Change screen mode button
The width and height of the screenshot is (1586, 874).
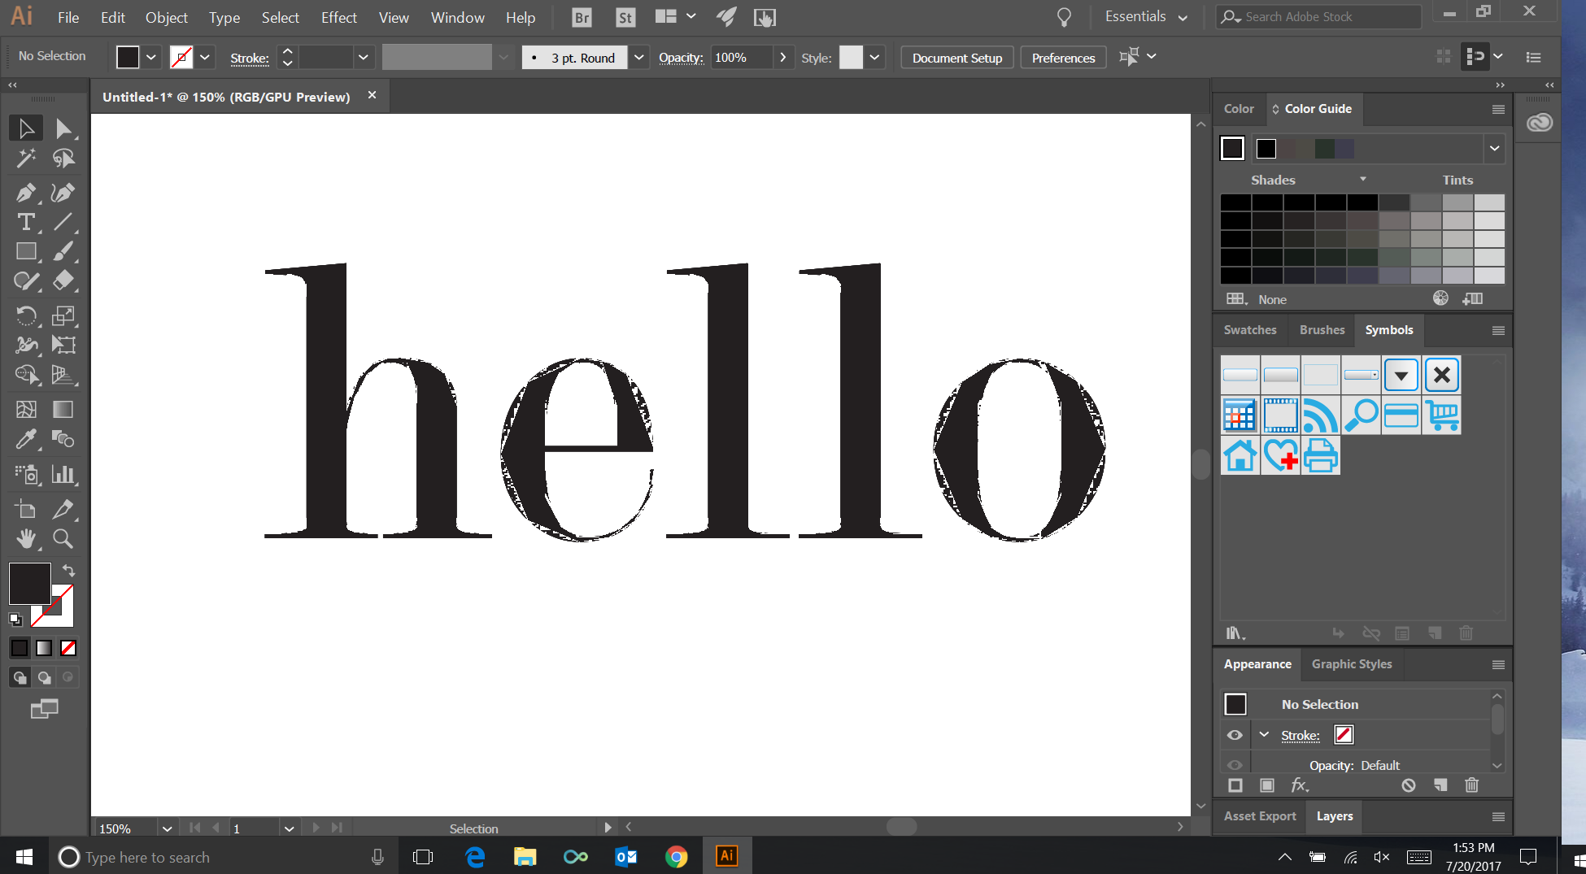point(44,709)
